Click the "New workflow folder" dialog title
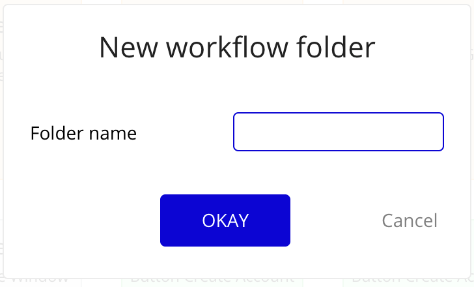 237,48
